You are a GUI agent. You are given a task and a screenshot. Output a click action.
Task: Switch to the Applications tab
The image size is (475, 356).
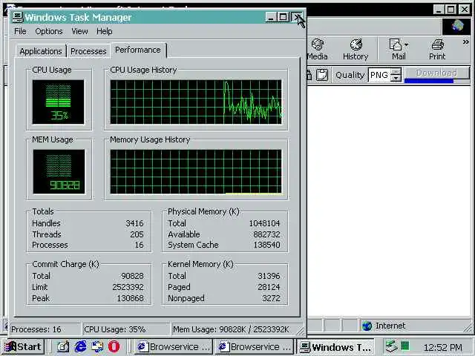tap(41, 51)
